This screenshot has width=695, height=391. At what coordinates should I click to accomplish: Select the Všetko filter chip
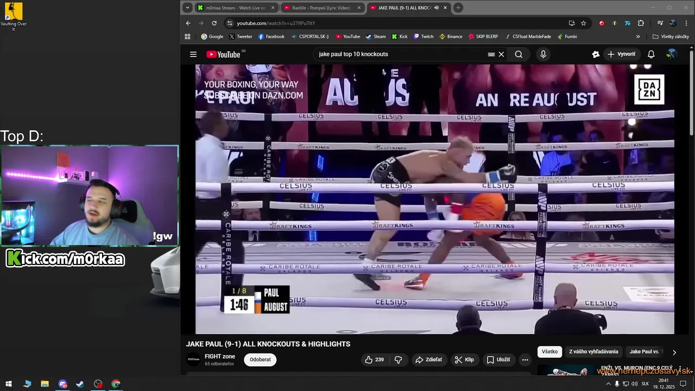pos(549,351)
